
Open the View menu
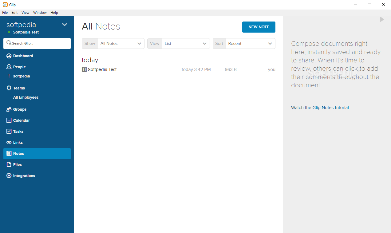26,13
